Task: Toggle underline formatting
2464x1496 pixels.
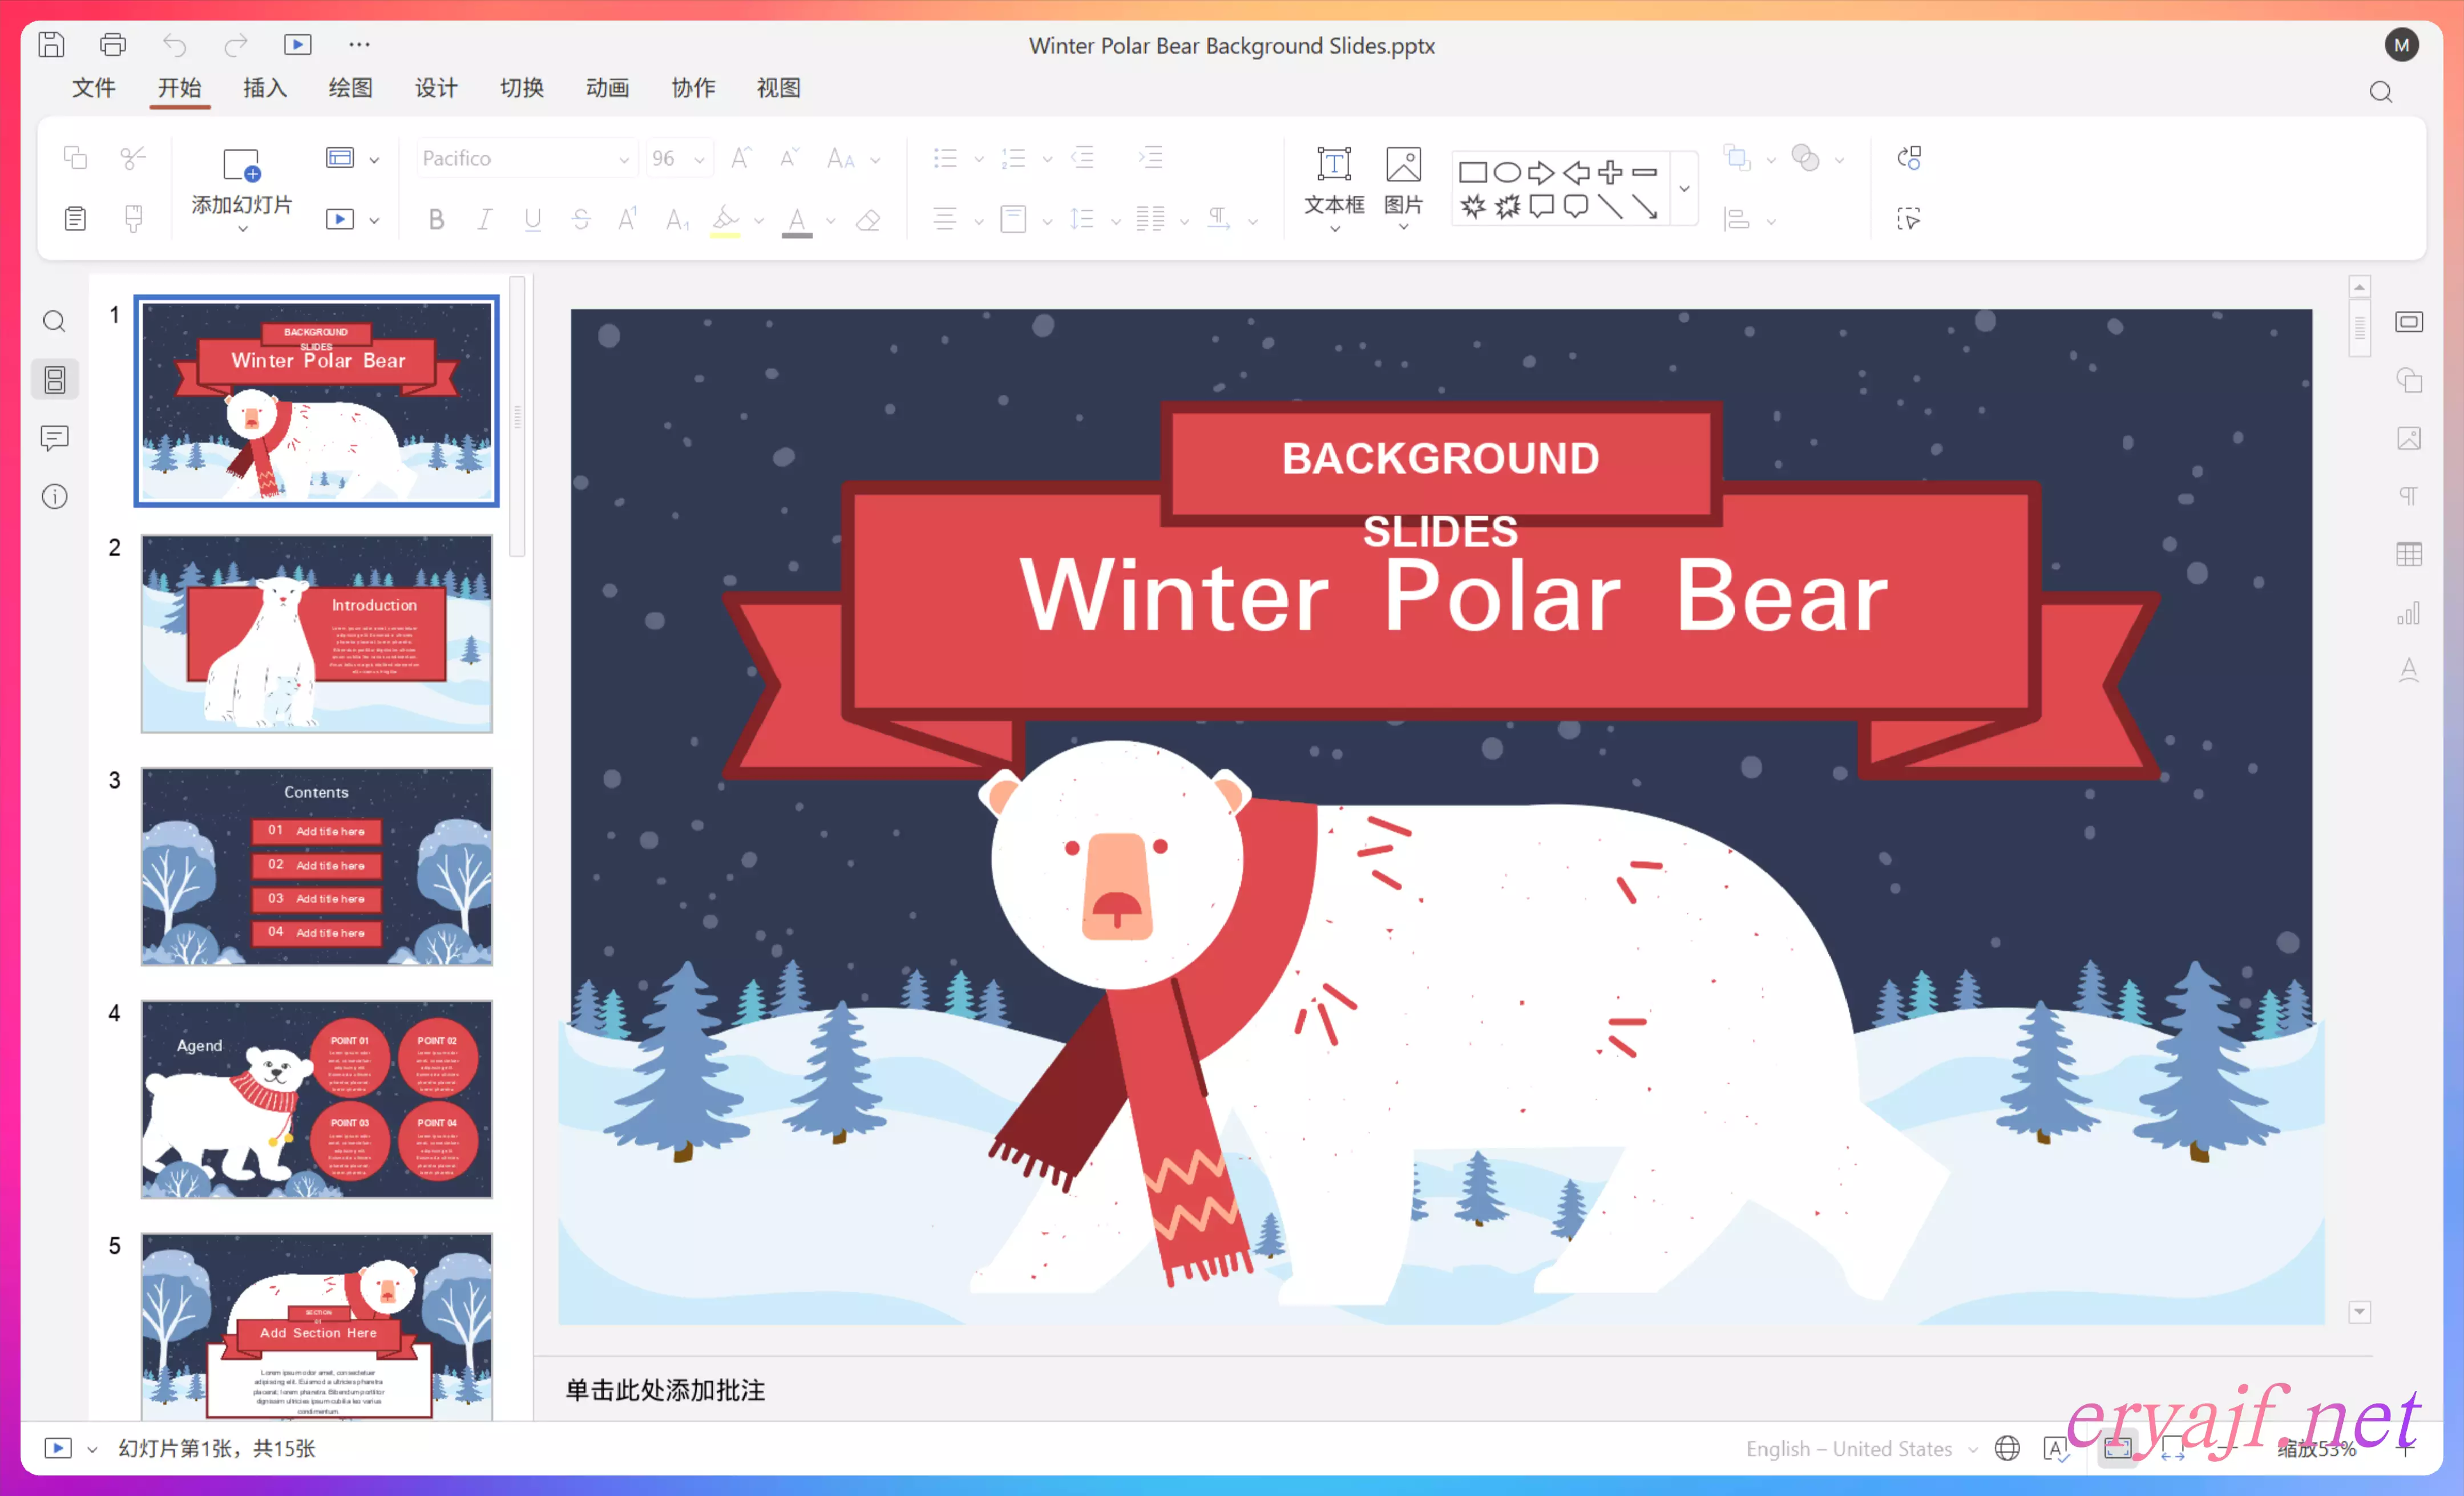Action: 533,220
